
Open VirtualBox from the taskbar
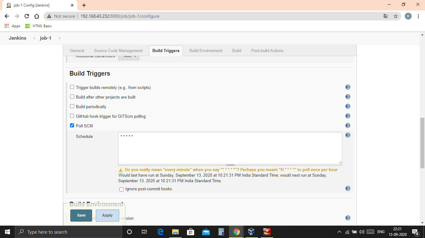click(251, 232)
